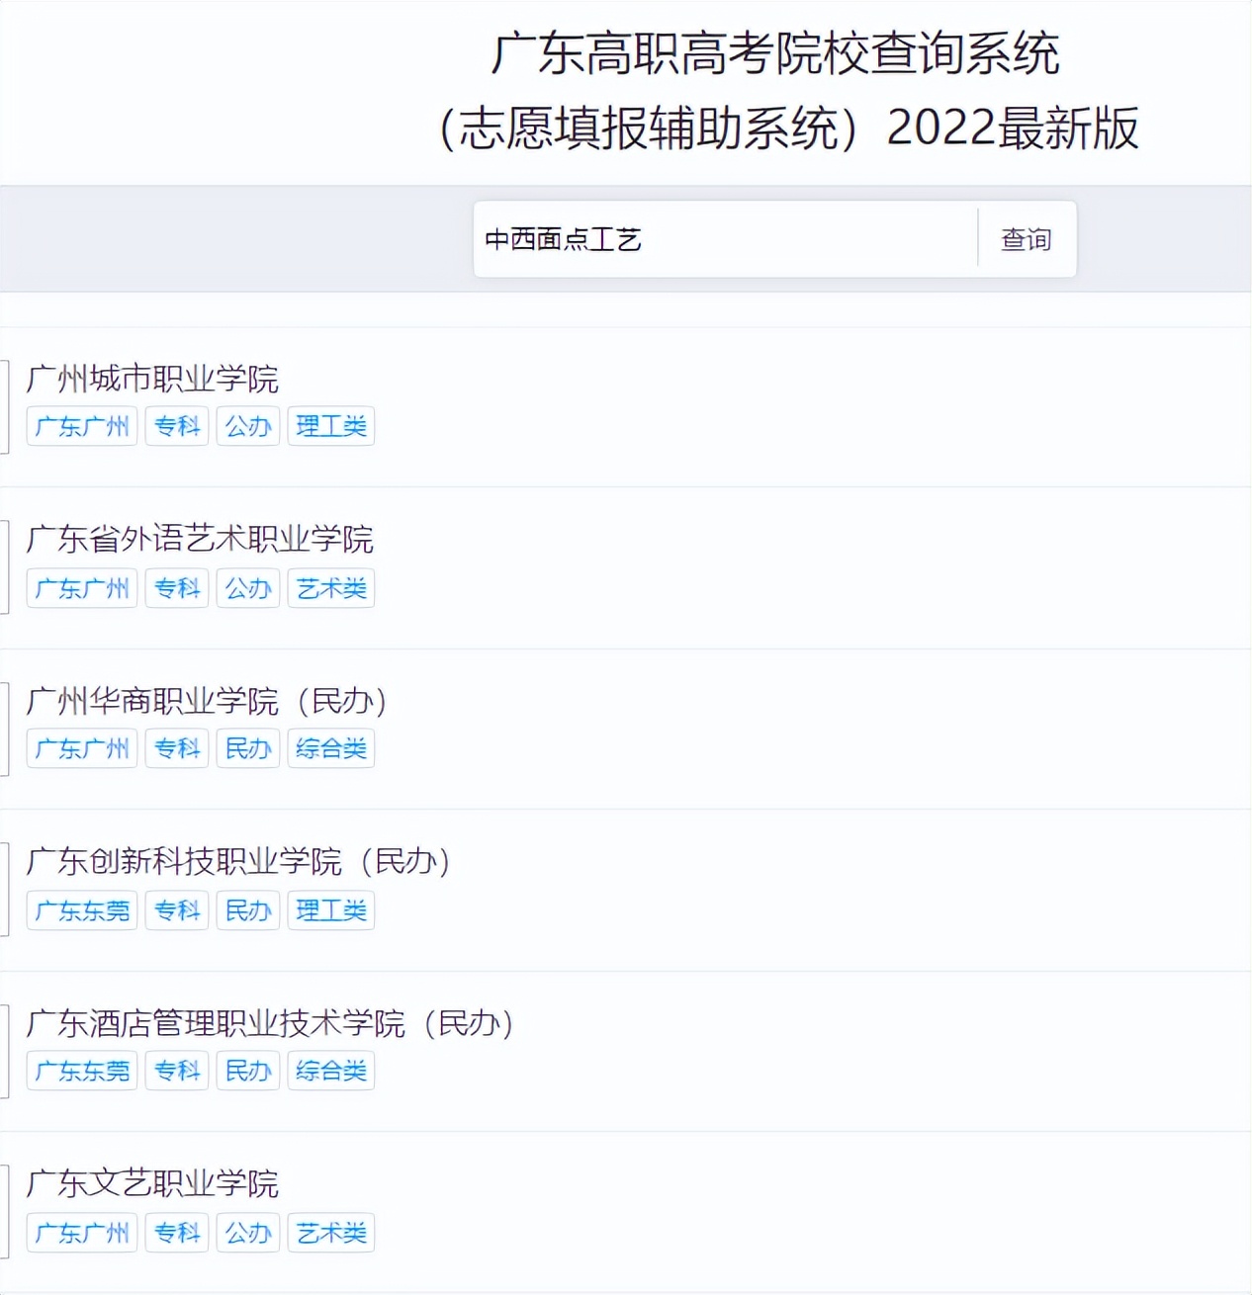Open the 广东文艺职业学院 school entry
This screenshot has width=1252, height=1295.
(x=153, y=1183)
